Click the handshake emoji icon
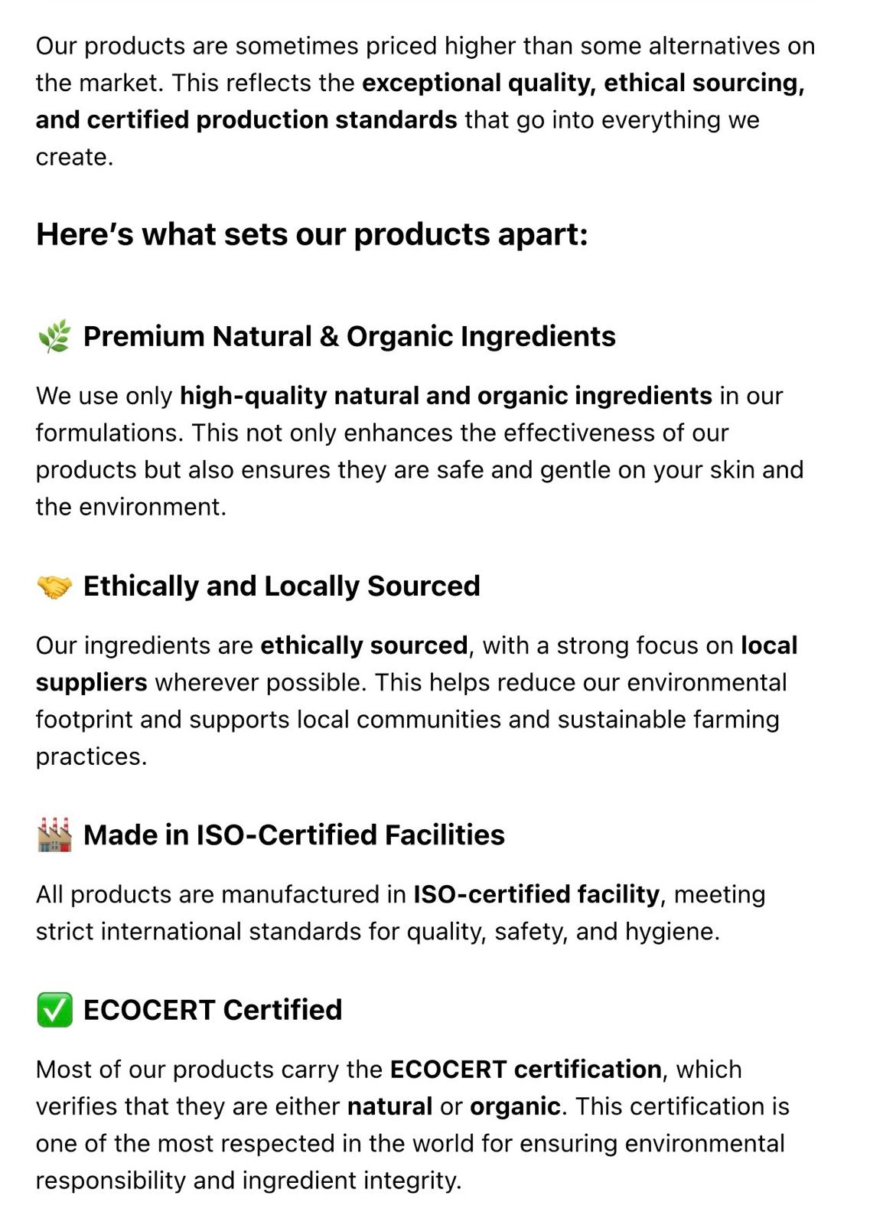The width and height of the screenshot is (870, 1225). pyautogui.click(x=54, y=586)
